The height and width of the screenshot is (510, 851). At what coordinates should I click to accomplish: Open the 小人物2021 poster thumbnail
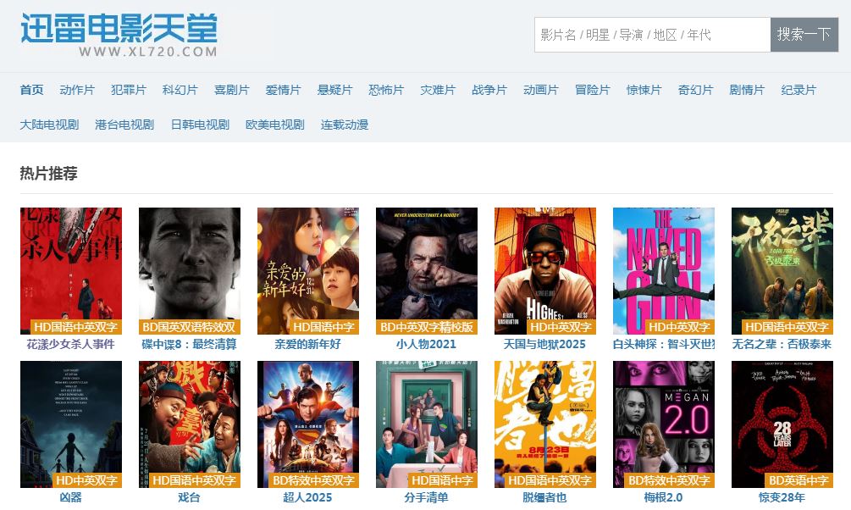point(427,270)
